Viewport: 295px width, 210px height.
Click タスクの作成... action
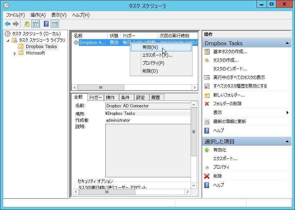point(226,60)
